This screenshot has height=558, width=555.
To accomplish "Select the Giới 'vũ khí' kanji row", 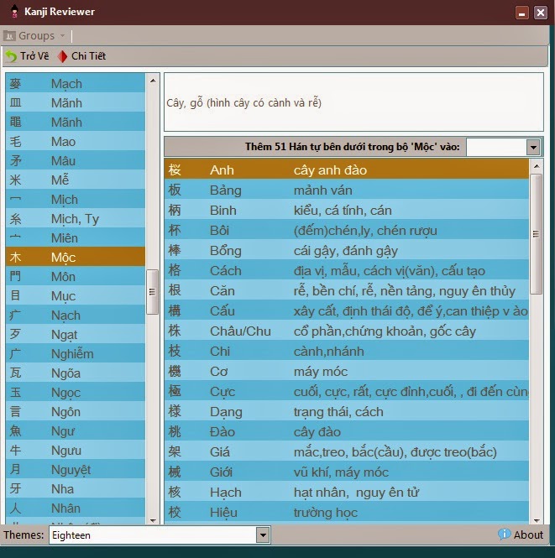I will pos(347,472).
